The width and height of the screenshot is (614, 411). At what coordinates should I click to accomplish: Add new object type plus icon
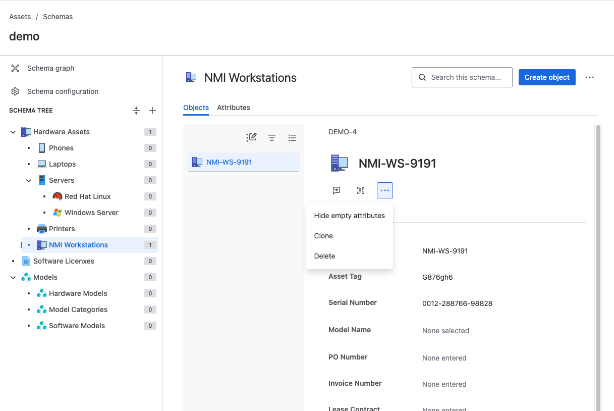[152, 111]
